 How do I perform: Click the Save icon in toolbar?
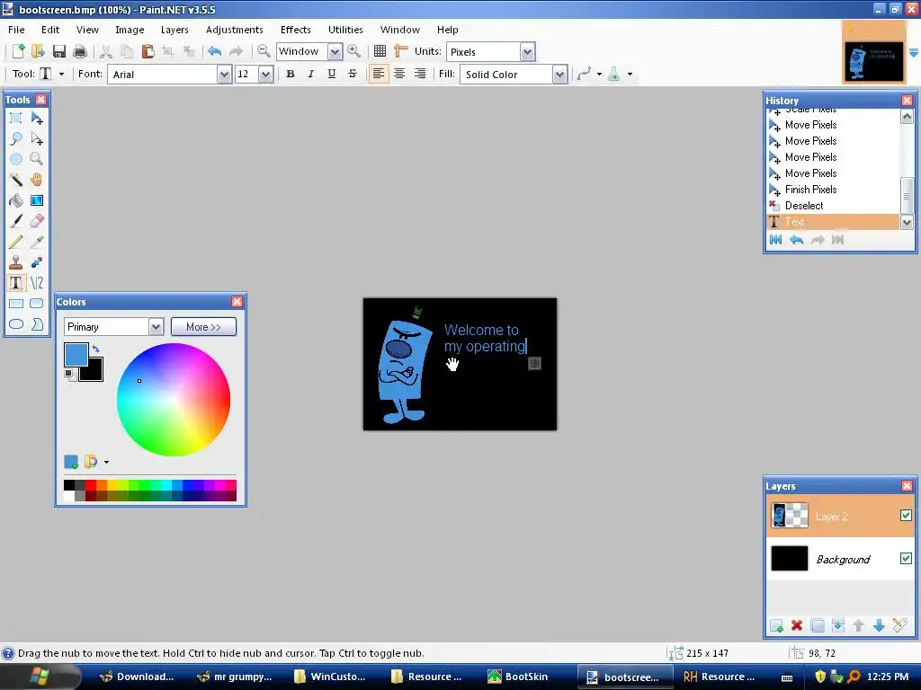coord(58,51)
